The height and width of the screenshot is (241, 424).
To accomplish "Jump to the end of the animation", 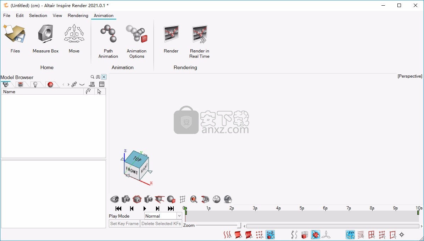I will coord(171,209).
